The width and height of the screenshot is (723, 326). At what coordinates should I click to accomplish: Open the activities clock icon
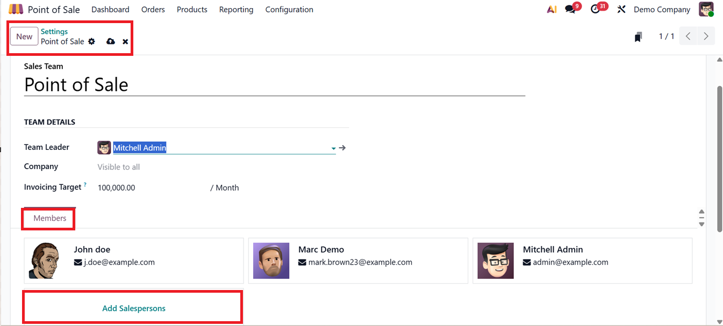595,10
